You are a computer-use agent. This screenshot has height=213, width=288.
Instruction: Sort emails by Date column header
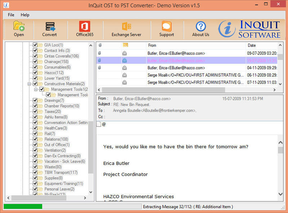pyautogui.click(x=262, y=45)
